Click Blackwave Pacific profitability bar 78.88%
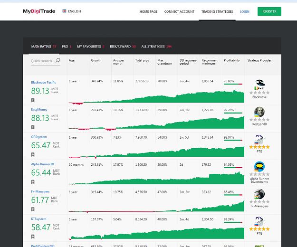297x247 pixels. pyautogui.click(x=233, y=84)
